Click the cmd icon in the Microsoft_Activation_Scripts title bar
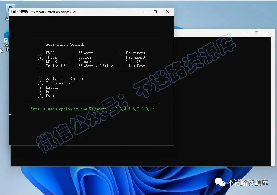The height and width of the screenshot is (195, 277). point(14,12)
